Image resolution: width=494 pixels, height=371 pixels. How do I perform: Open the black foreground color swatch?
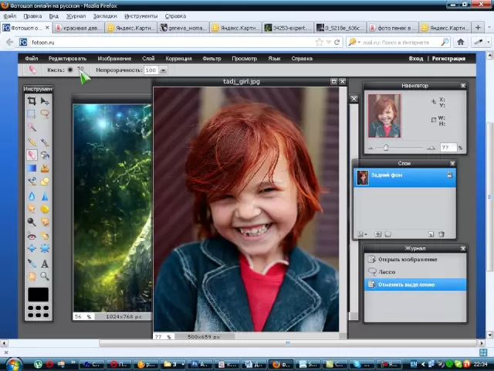coord(38,294)
